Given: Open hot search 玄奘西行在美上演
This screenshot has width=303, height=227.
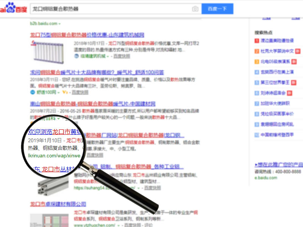Looking at the screenshot, I should [x=277, y=72].
